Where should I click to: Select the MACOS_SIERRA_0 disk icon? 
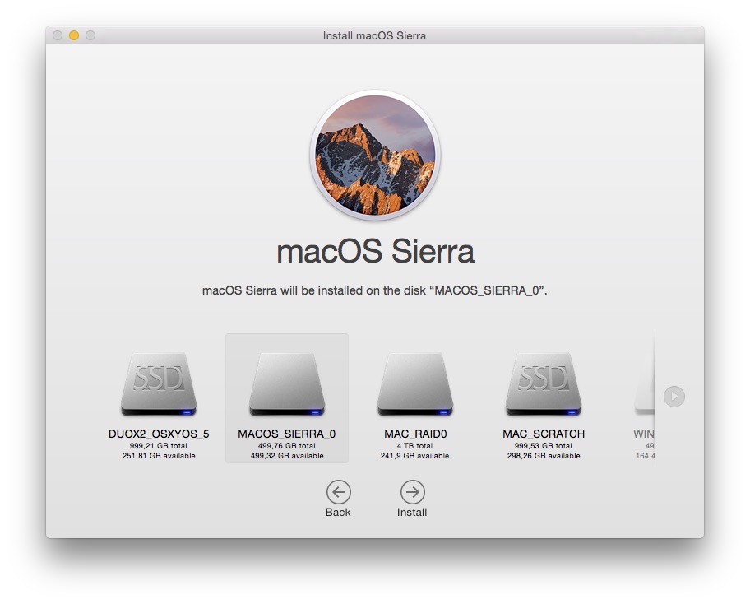pyautogui.click(x=287, y=385)
